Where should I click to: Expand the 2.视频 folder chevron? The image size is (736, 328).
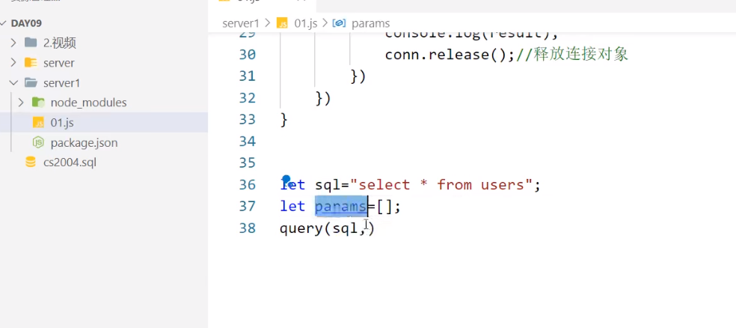click(13, 43)
